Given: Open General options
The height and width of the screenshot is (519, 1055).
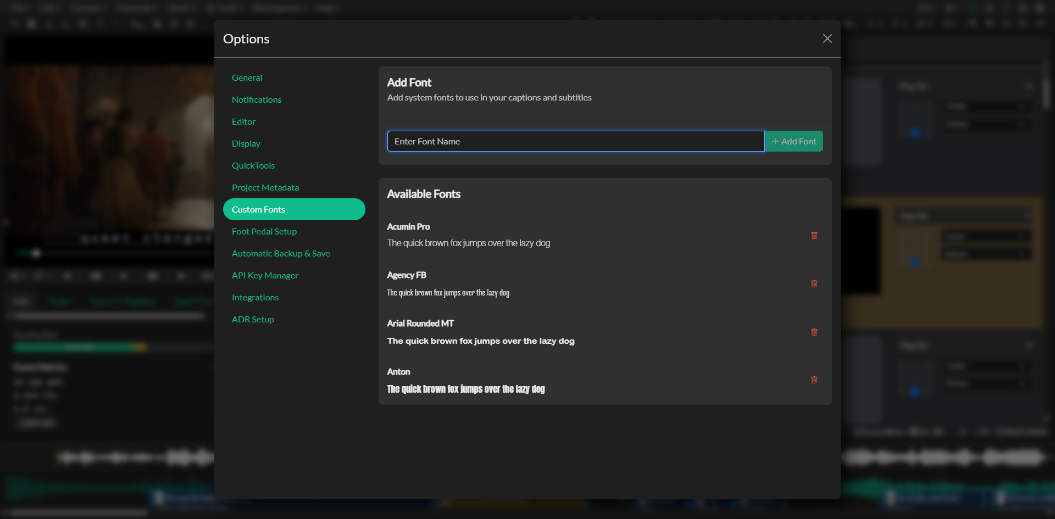Looking at the screenshot, I should pos(294,77).
